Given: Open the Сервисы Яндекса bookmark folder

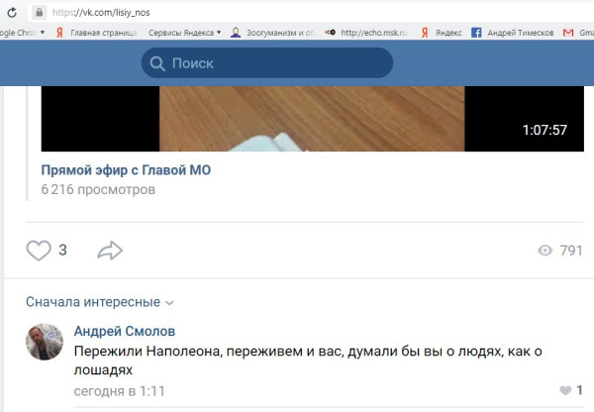Looking at the screenshot, I should coord(183,32).
